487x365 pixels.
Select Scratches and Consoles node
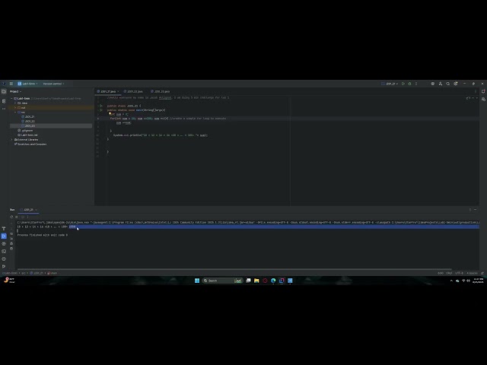pos(30,144)
